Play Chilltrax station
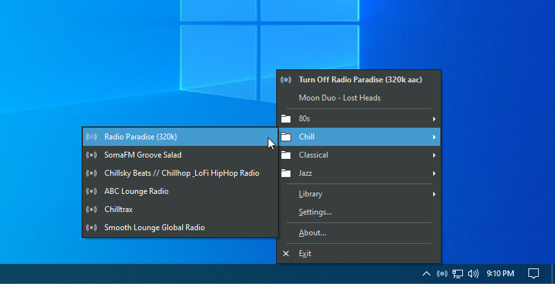This screenshot has height=284, width=555. pyautogui.click(x=180, y=209)
